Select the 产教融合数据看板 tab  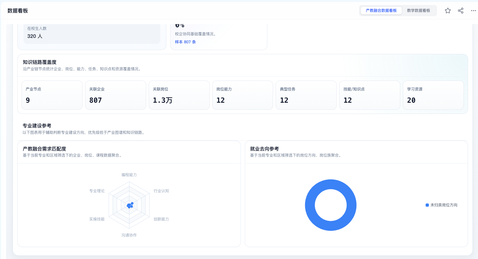click(381, 11)
